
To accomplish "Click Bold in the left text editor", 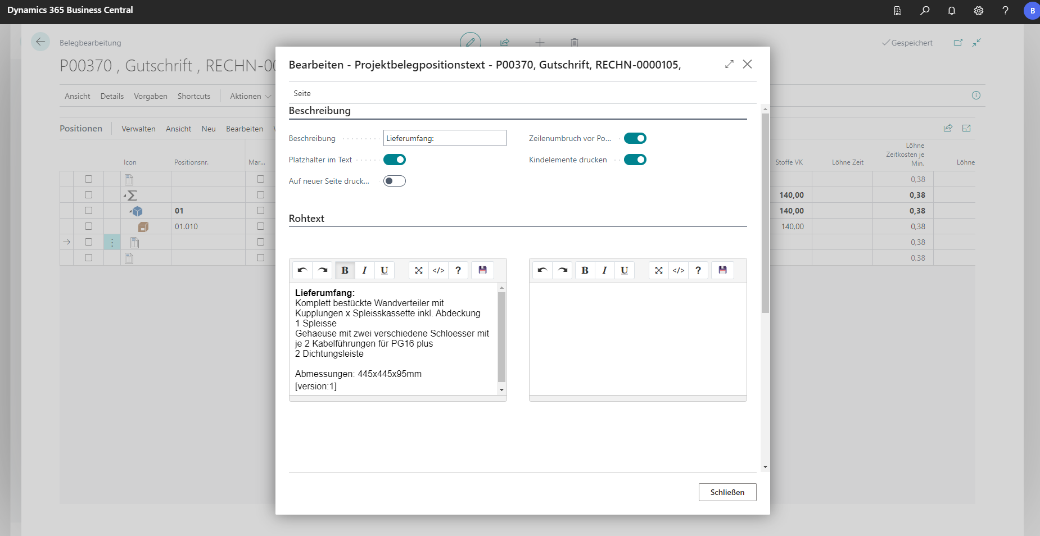I will [345, 270].
